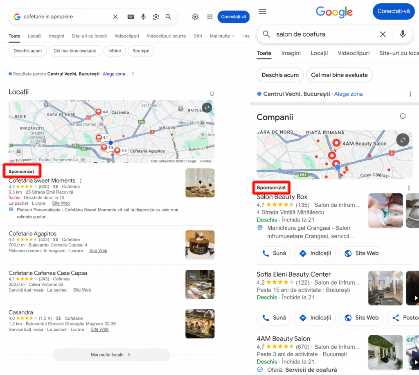Start voice search in desktop search bar
This screenshot has height=375, width=419.
(144, 17)
